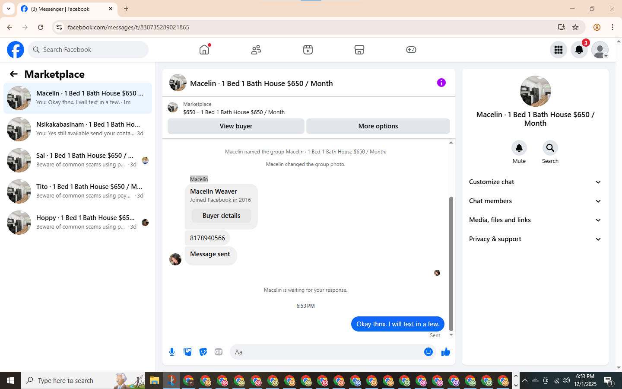Focus the Search Facebook field
Screen dimensions: 622x389
[88, 50]
